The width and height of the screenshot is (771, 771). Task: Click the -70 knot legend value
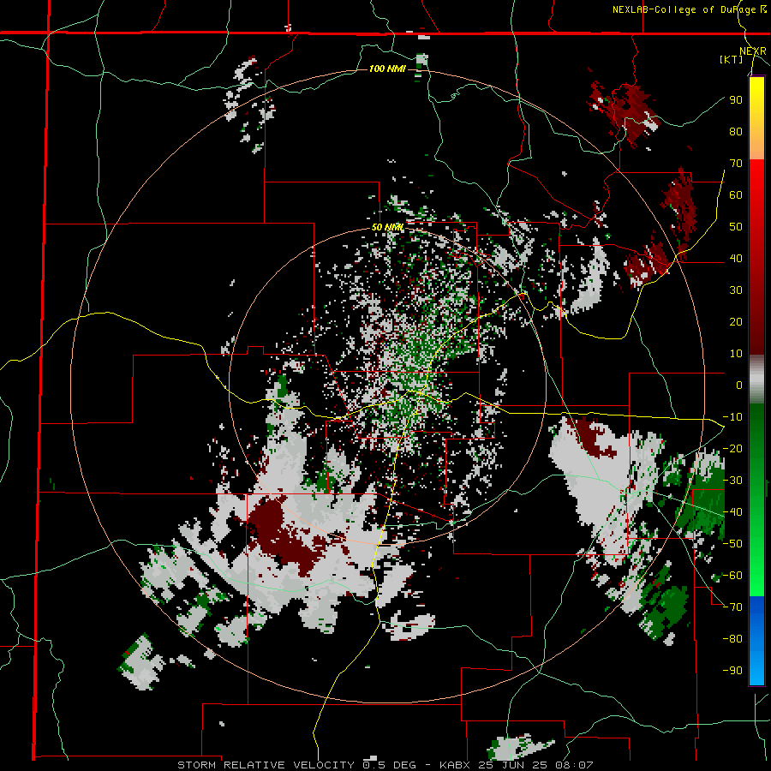(732, 607)
